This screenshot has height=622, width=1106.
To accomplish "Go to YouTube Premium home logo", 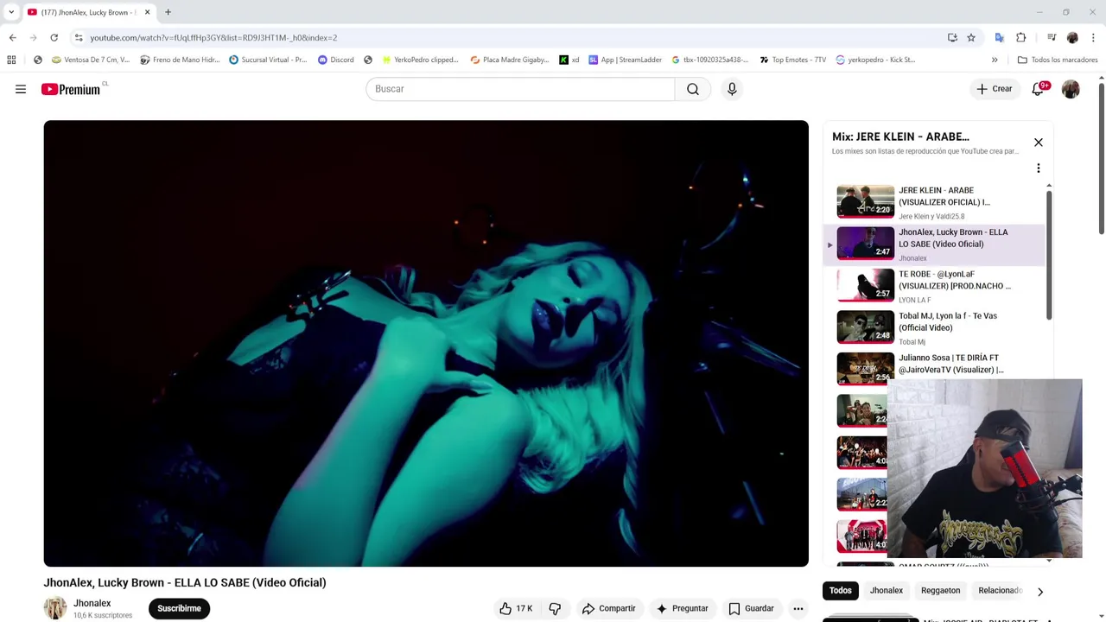I will [73, 89].
